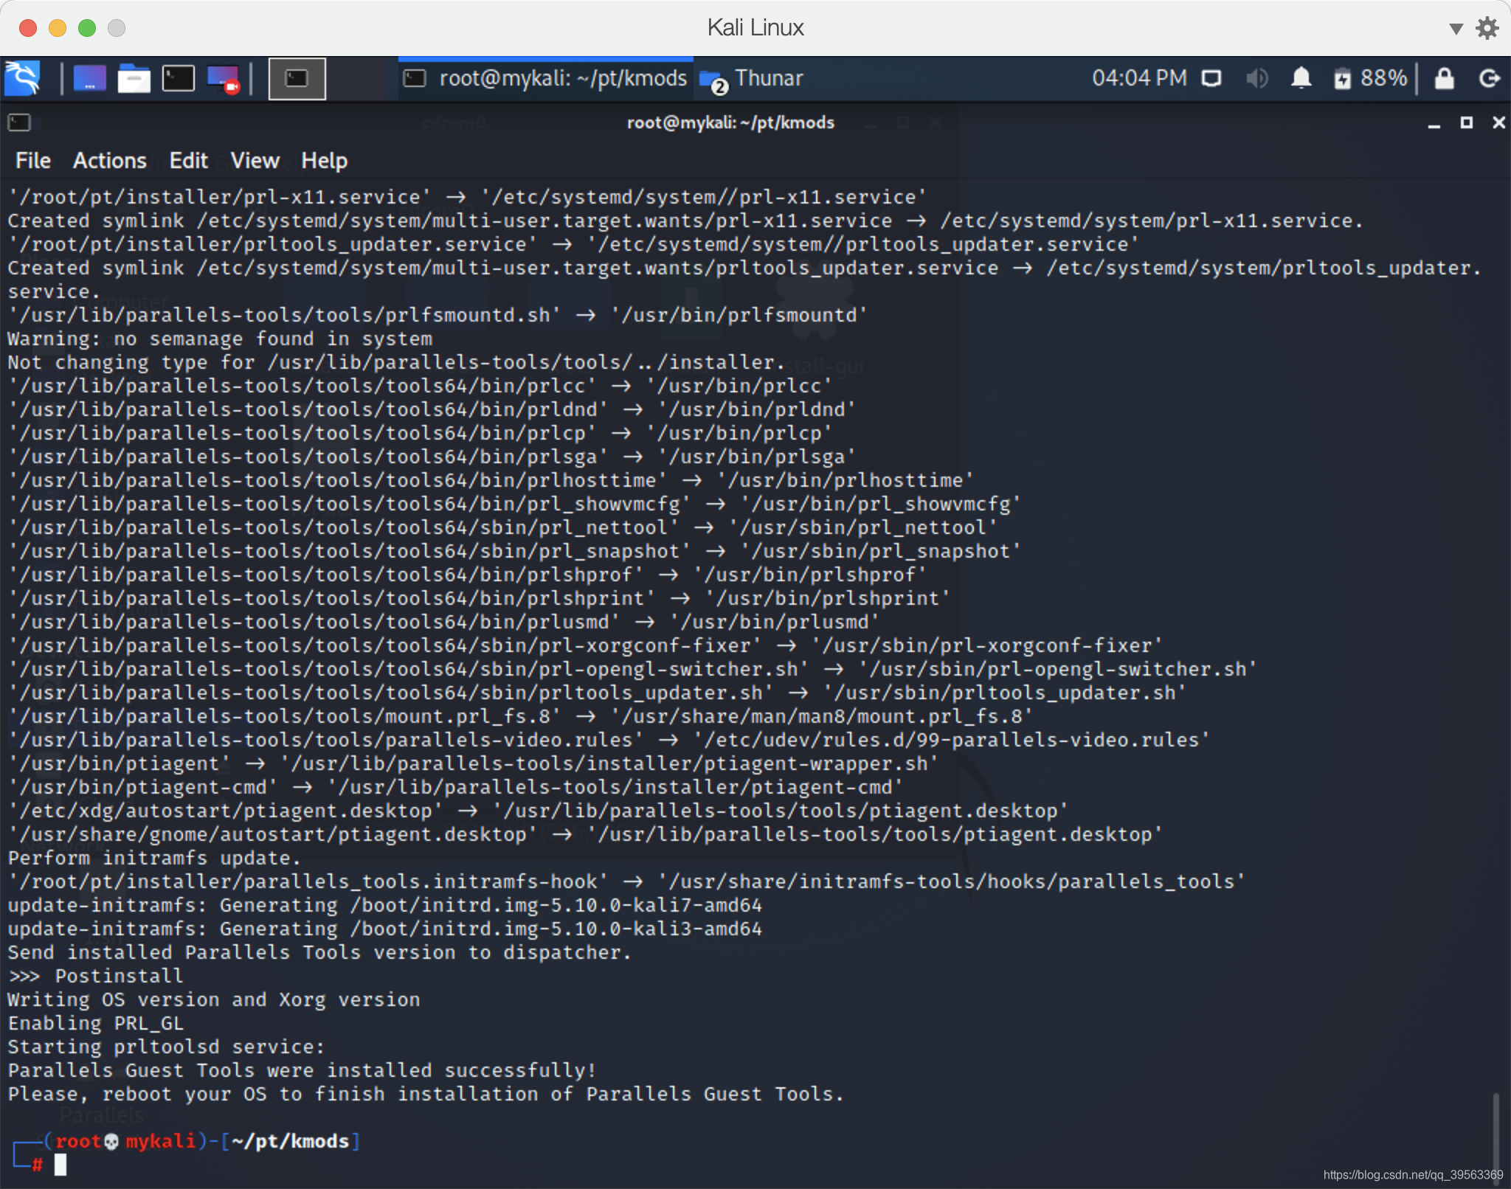This screenshot has width=1511, height=1189.
Task: Mute the volume speaker icon
Action: (x=1256, y=78)
